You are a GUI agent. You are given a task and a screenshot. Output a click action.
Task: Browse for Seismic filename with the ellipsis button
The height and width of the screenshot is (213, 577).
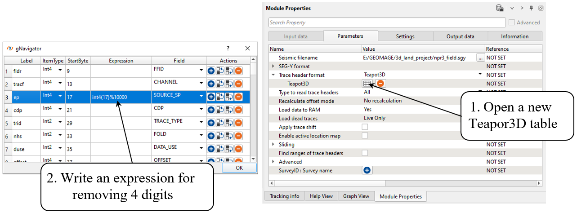tap(480, 58)
